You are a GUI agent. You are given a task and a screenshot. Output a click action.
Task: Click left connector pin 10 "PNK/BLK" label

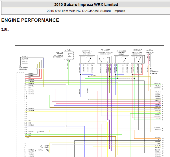[31, 92]
